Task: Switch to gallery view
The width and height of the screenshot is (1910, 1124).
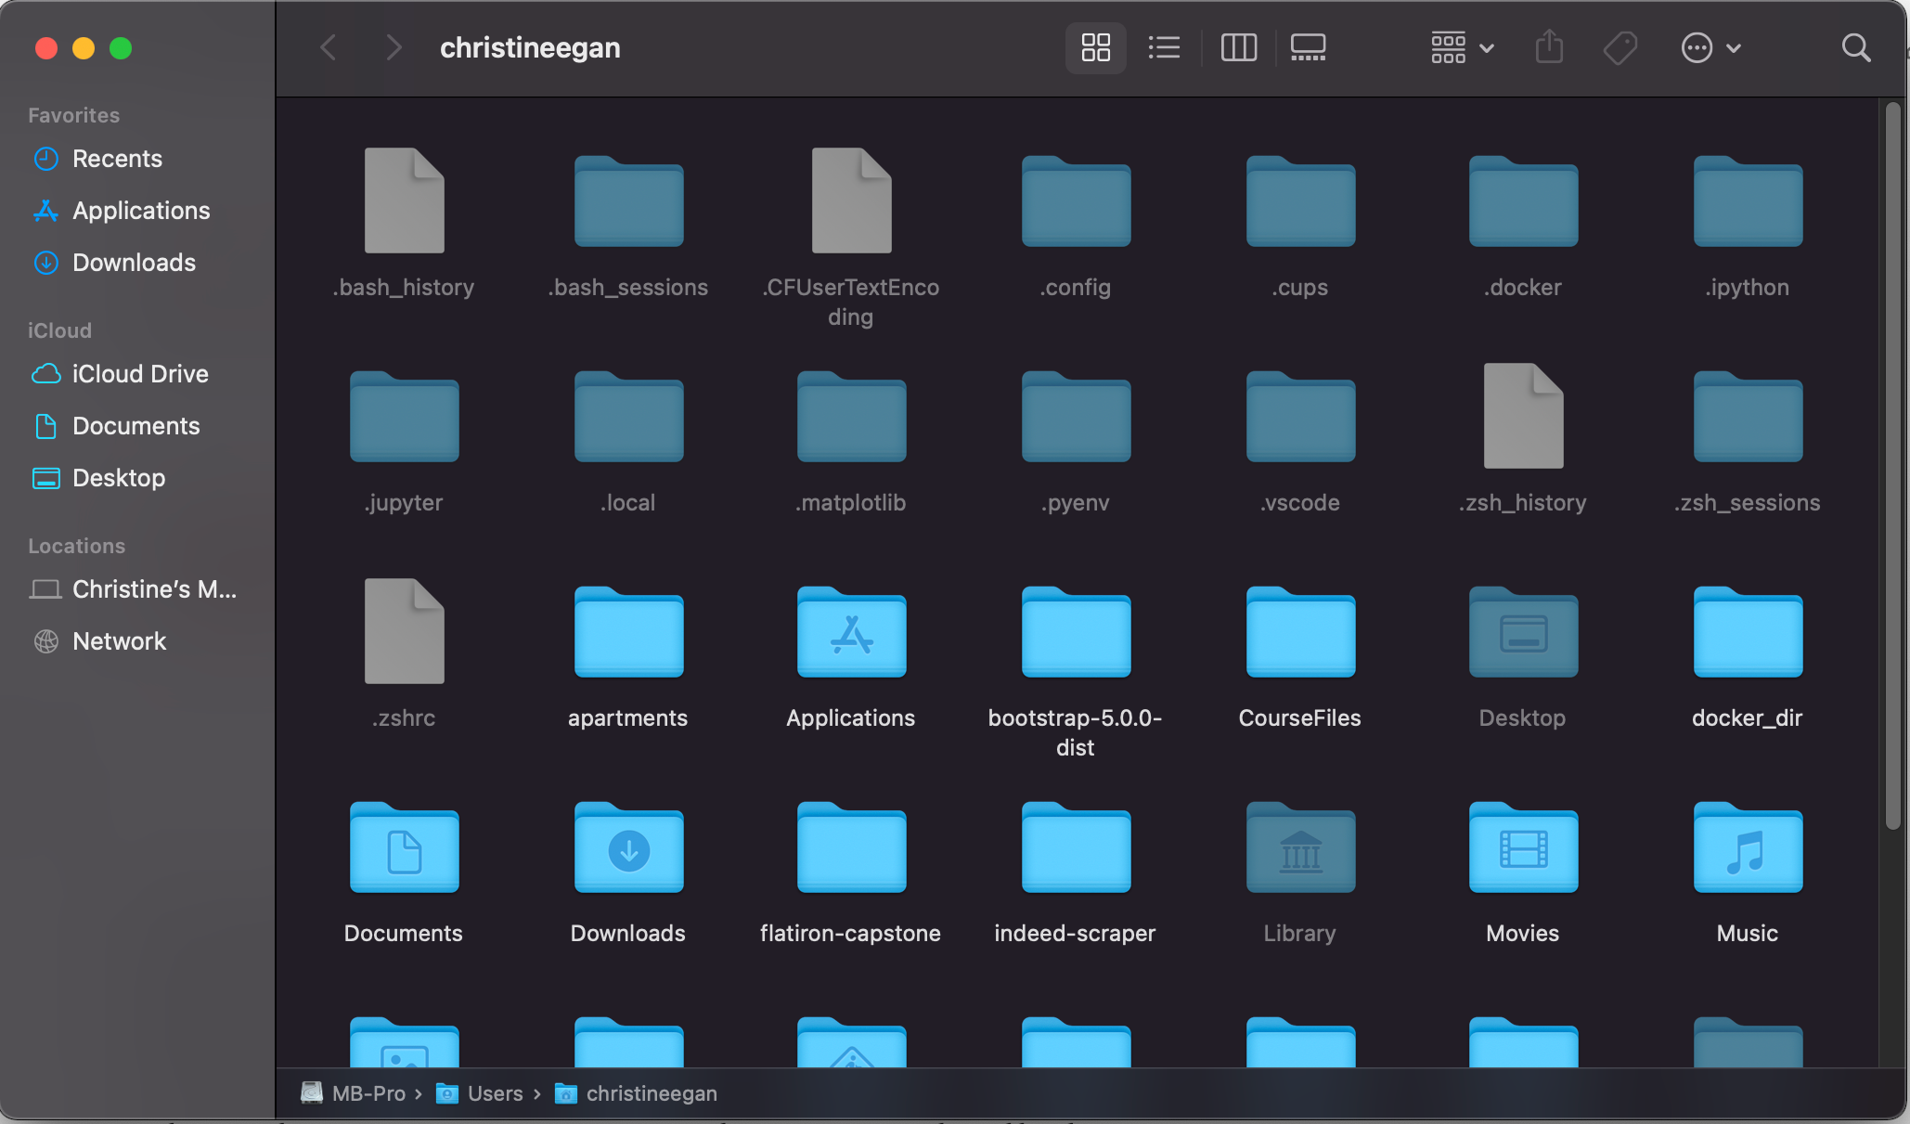Action: click(1308, 47)
